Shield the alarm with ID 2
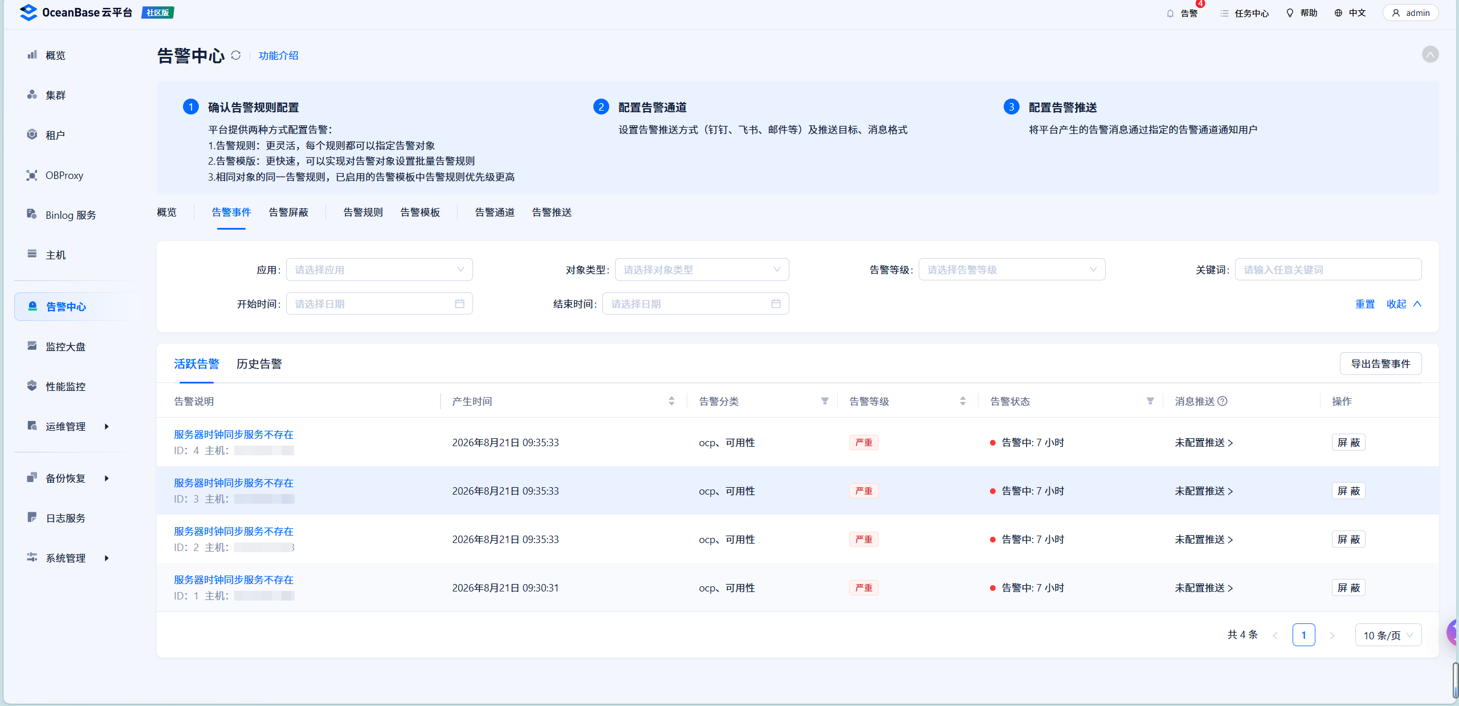 [x=1348, y=540]
